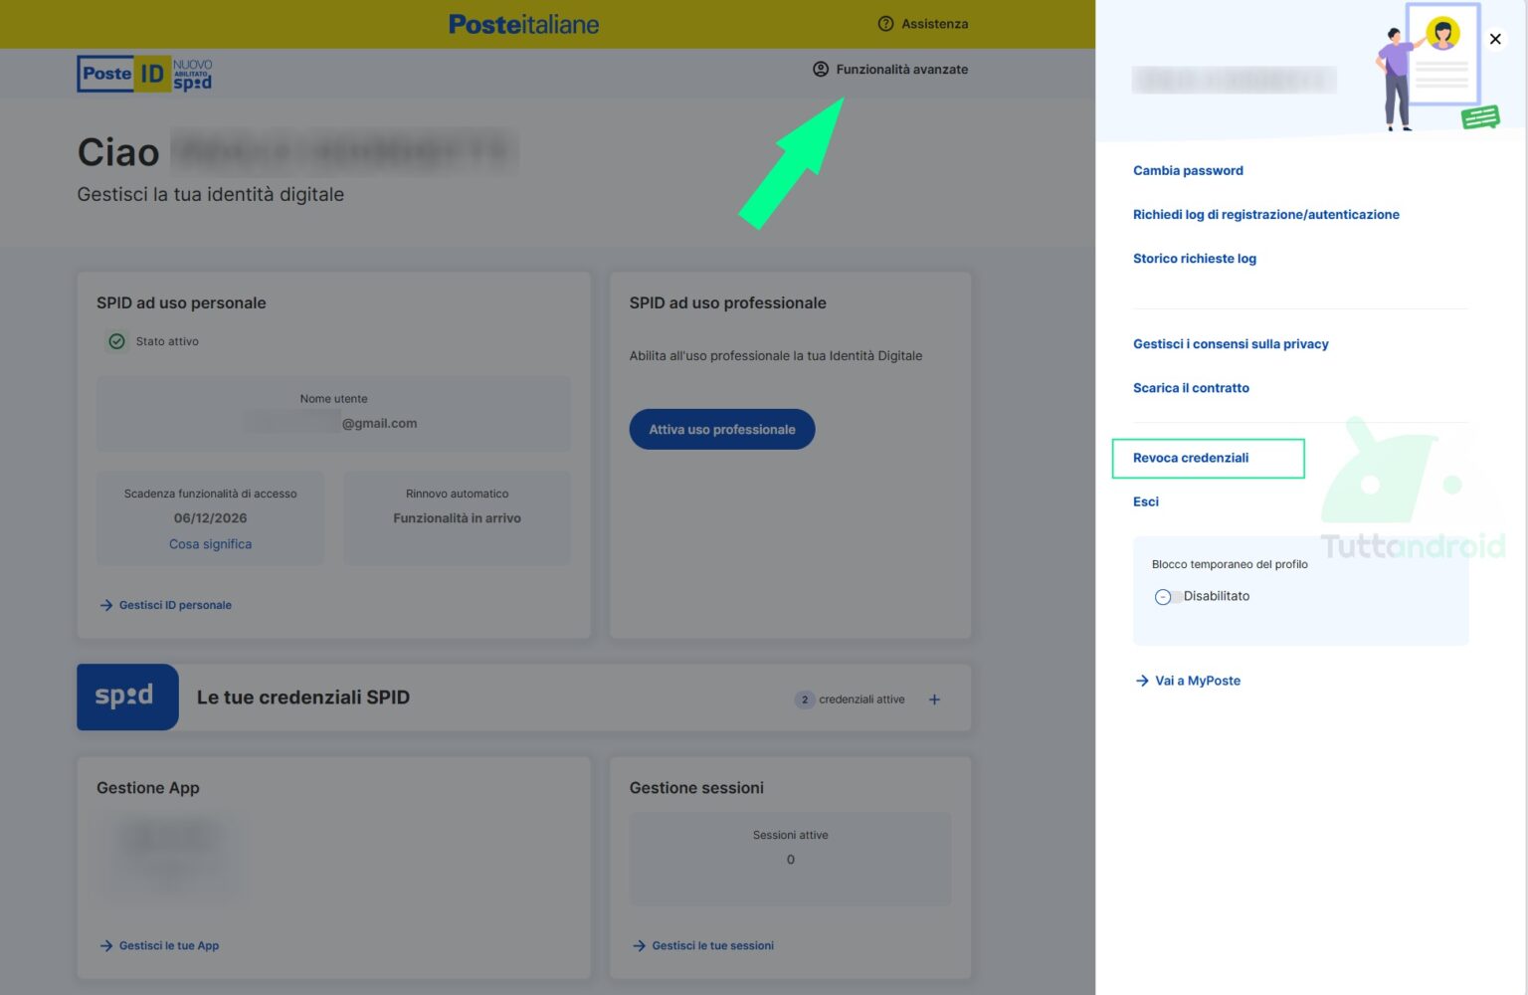Click the SPID ad uso personale heading
Screen dimensions: 1528x995
(x=181, y=302)
